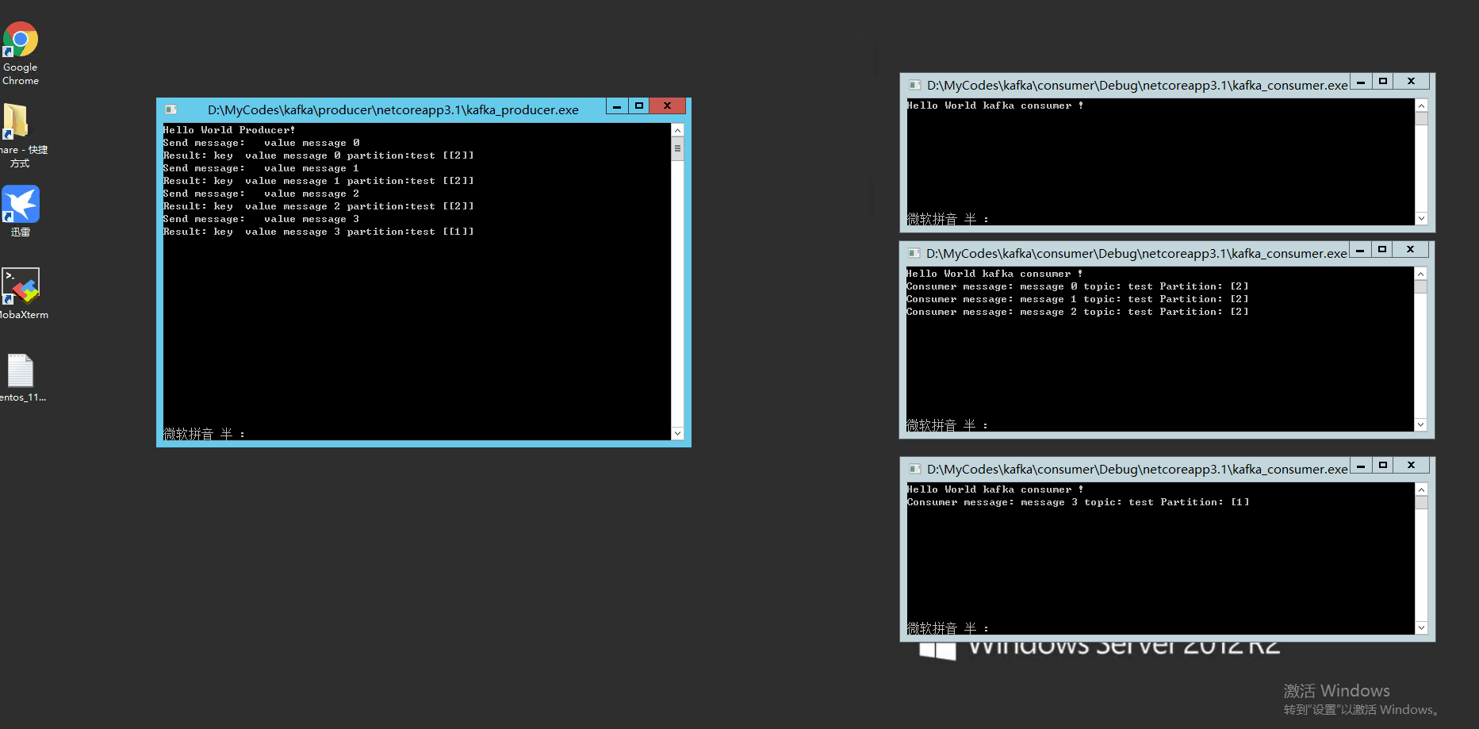Select the folder shortcut named 快捷方式
The width and height of the screenshot is (1479, 729).
coord(21,136)
